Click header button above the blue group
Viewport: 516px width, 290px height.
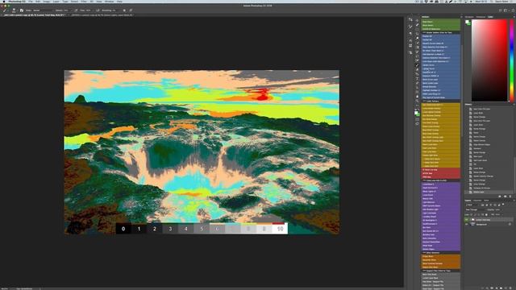click(441, 32)
